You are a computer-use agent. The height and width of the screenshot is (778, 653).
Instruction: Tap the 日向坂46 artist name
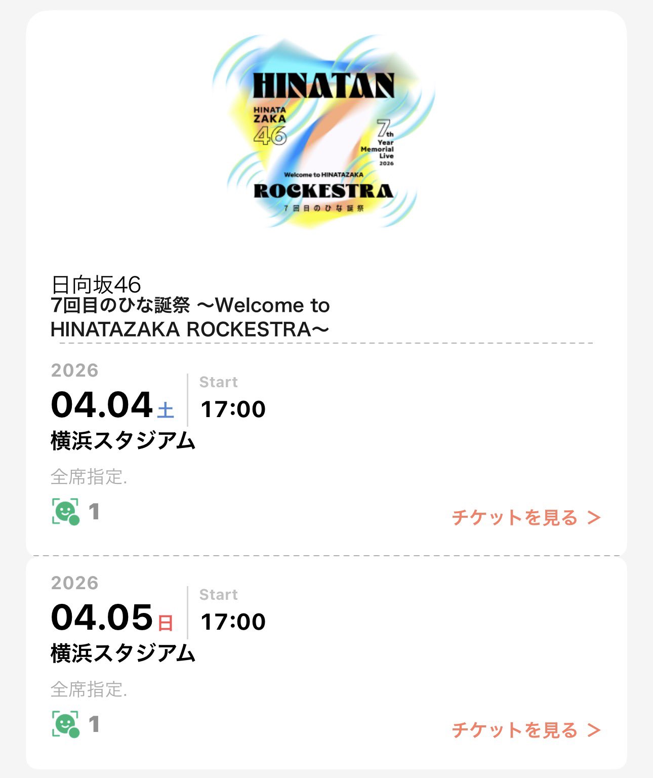[96, 285]
